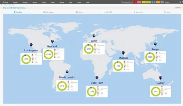Click the green up-sensors status badge
This screenshot has width=183, height=106.
pos(149,2)
